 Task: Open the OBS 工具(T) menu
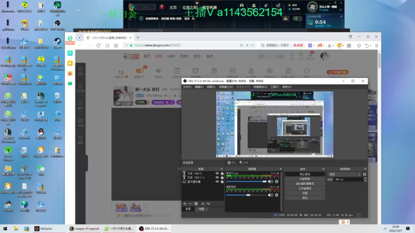[x=275, y=87]
